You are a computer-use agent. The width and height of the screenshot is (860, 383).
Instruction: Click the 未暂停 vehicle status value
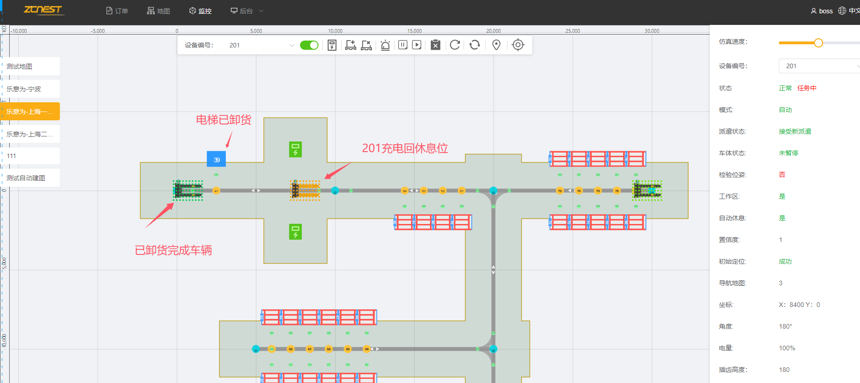[789, 153]
